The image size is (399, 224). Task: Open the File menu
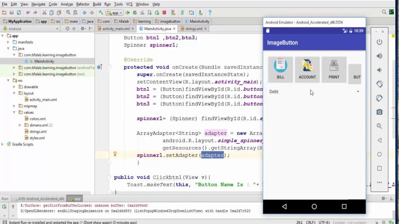pos(4,4)
